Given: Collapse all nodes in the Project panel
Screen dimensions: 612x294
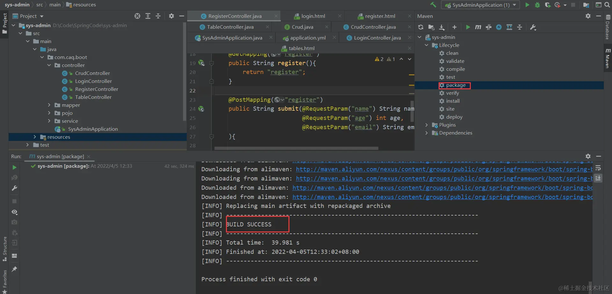Looking at the screenshot, I should 158,16.
